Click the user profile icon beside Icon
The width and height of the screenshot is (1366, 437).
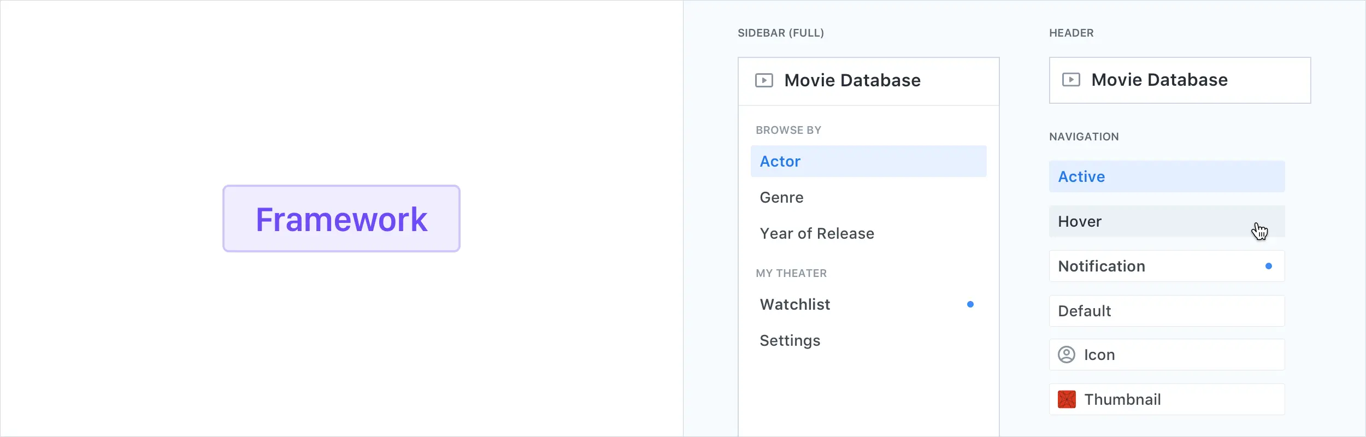1067,355
